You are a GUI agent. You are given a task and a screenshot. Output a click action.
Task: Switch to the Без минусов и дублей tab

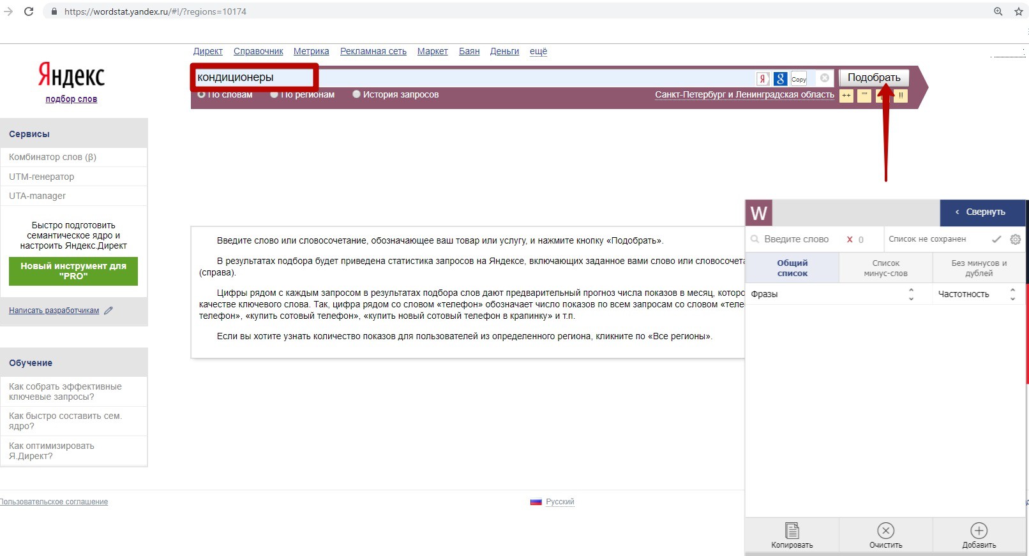(979, 268)
